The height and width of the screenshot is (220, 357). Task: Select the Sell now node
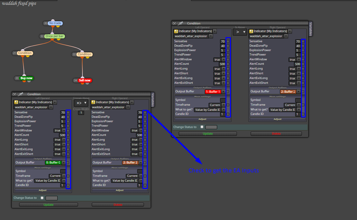pyautogui.click(x=85, y=80)
